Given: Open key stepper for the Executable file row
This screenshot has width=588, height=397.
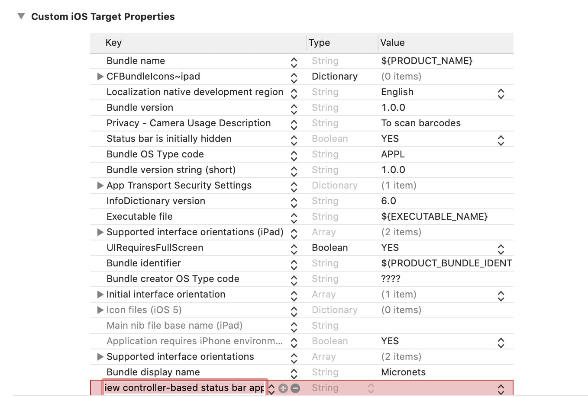Looking at the screenshot, I should point(294,218).
